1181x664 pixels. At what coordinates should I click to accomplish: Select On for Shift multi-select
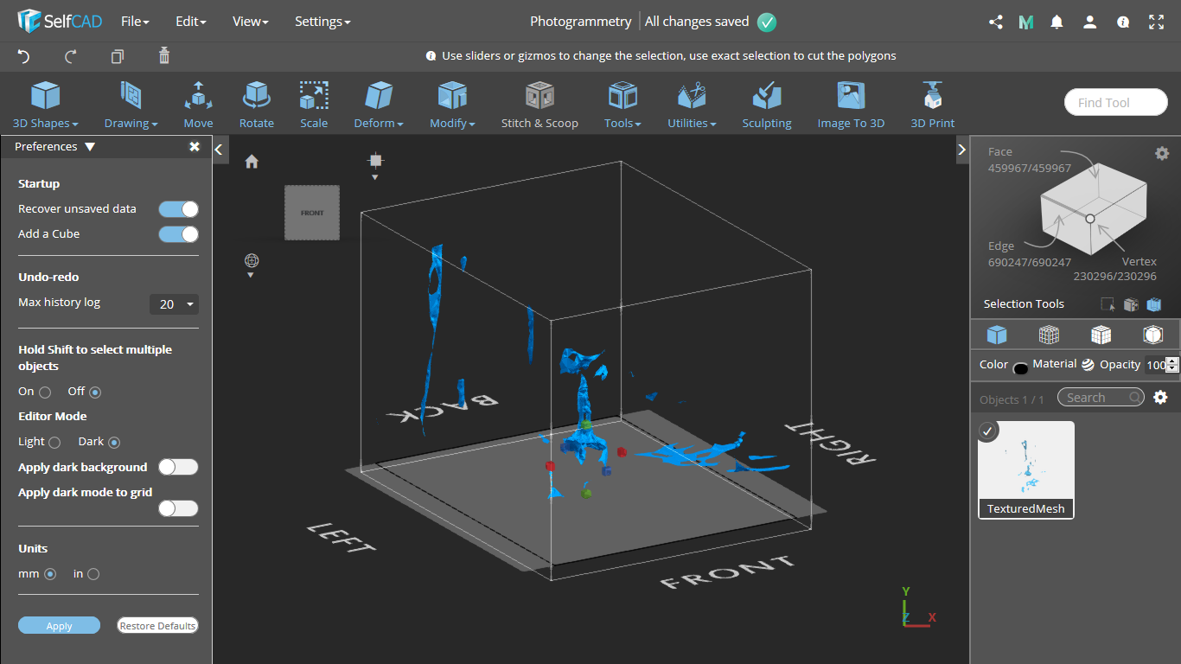[x=45, y=393]
